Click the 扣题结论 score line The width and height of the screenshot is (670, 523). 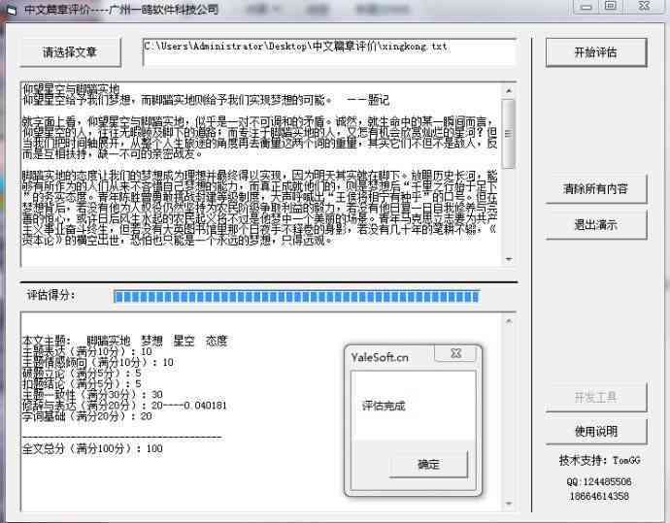coord(82,384)
